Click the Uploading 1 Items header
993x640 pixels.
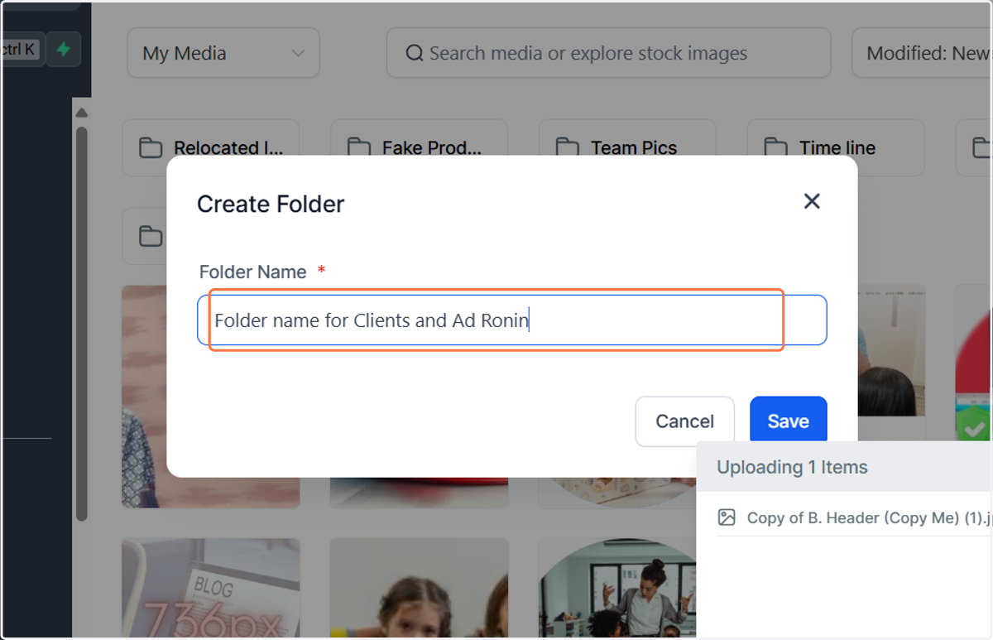coord(845,467)
